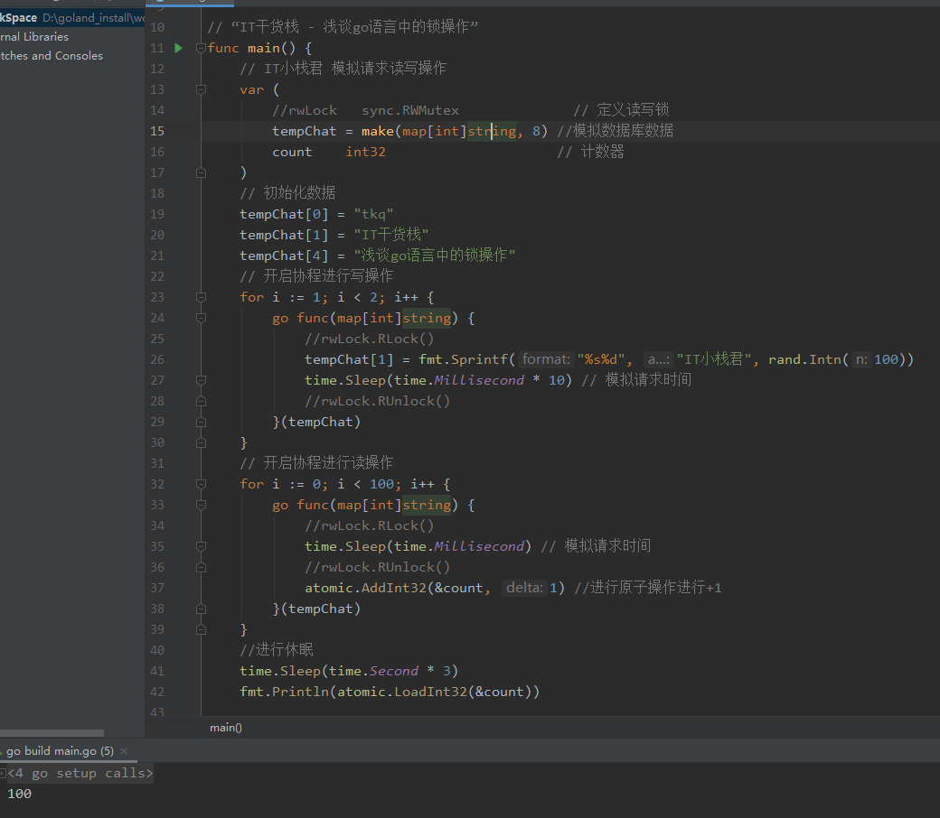Select Scratches and Consoles in the project tree

[51, 56]
